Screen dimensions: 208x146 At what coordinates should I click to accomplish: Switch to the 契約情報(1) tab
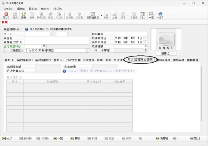(25, 60)
